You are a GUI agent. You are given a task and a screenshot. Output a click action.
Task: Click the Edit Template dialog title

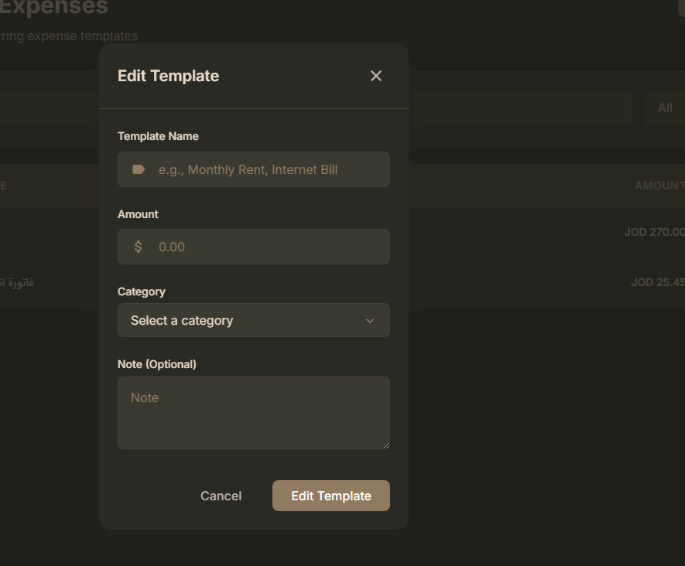pyautogui.click(x=168, y=76)
